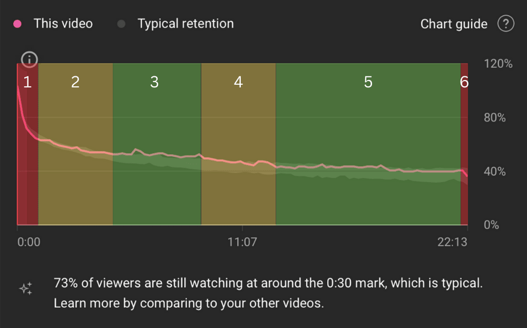The image size is (527, 328).
Task: Click the 0:00 time axis label
Action: point(29,242)
